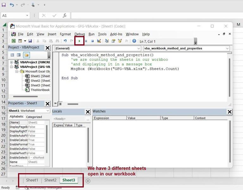Screen dimensions: 243x190
Task: Open the Add-Ins menu
Action: click(x=116, y=34)
